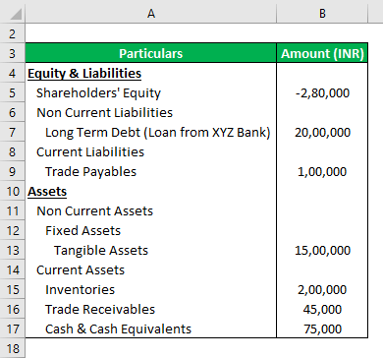This screenshot has height=358, width=383.
Task: Select row 13 header
Action: pyautogui.click(x=12, y=250)
